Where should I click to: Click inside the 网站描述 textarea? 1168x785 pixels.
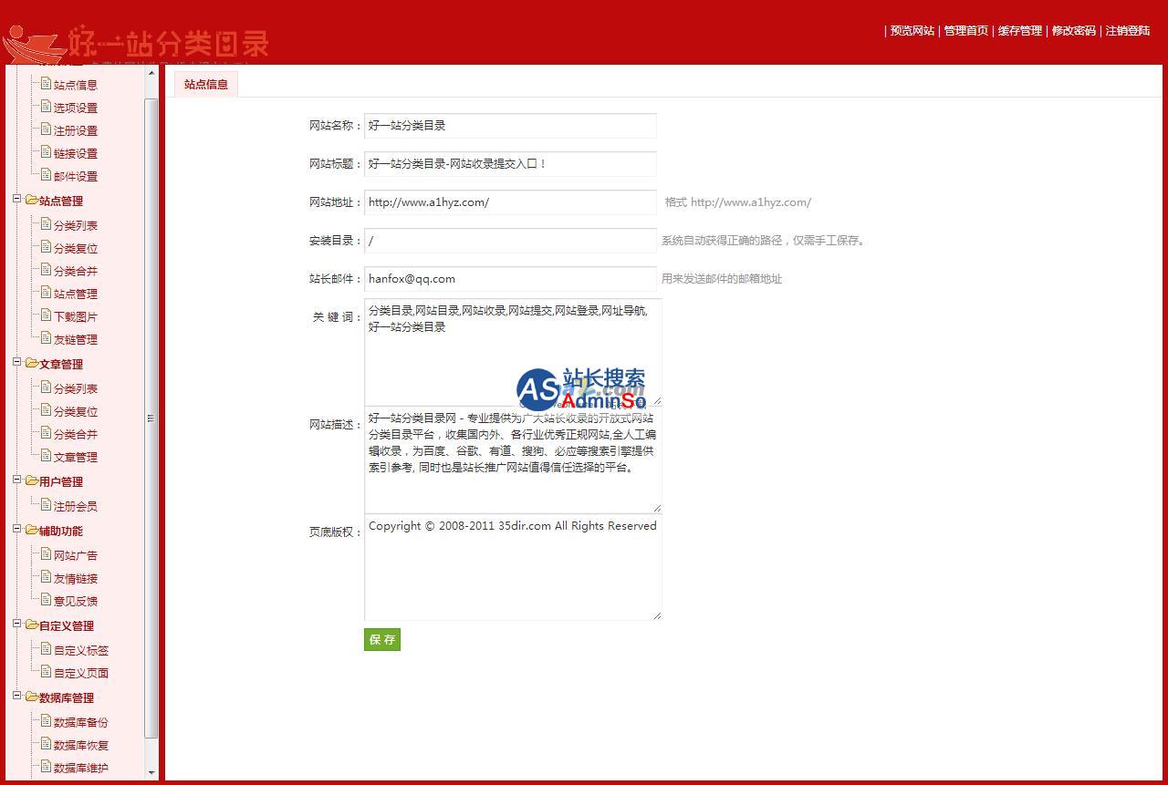tap(513, 460)
